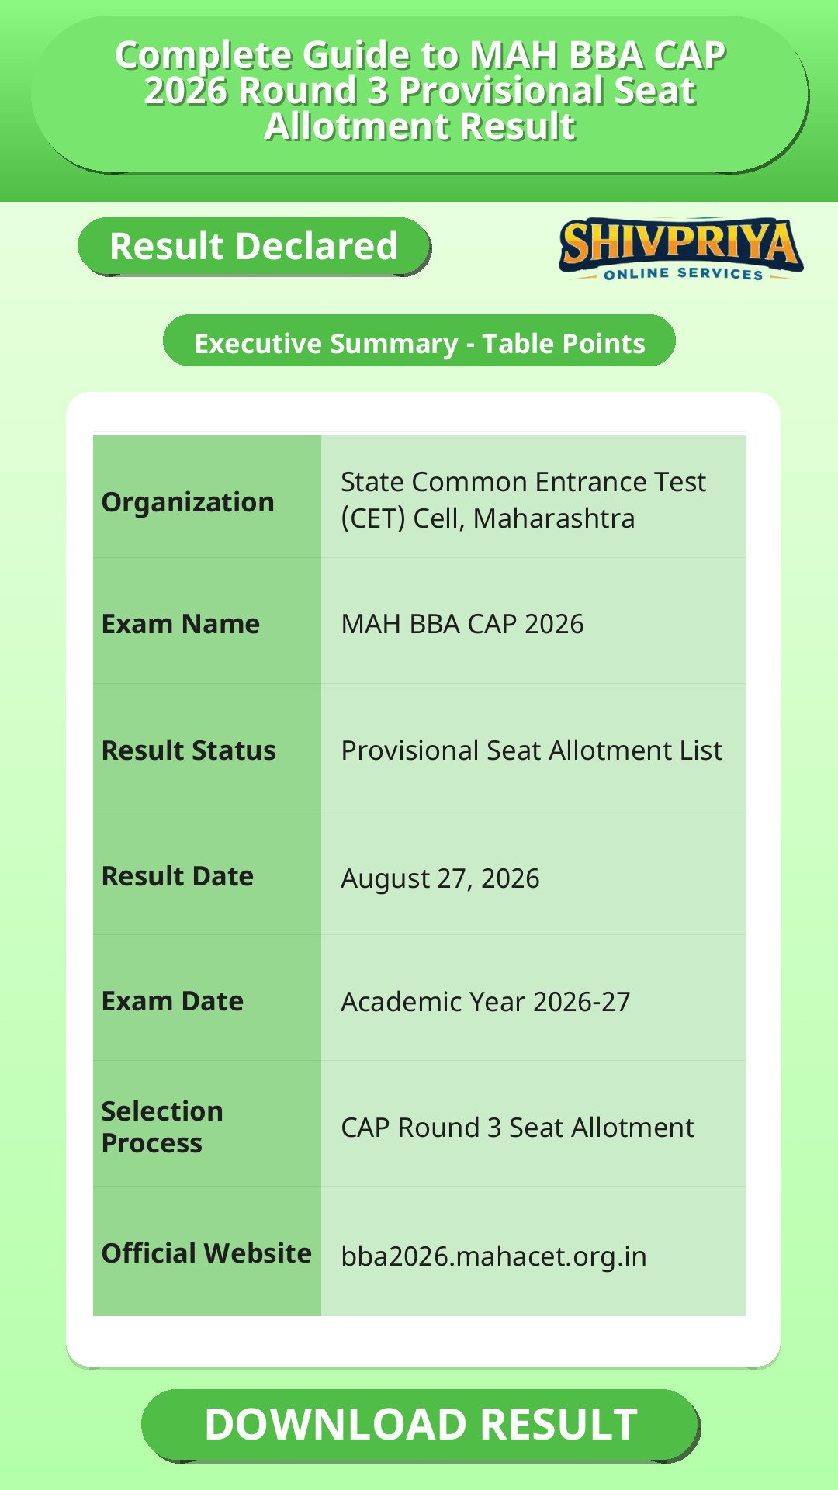
Task: Select the Result Status row label
Action: (189, 750)
